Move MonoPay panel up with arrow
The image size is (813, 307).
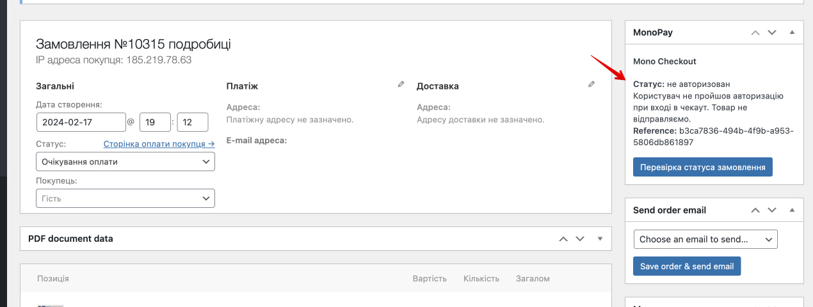click(755, 32)
